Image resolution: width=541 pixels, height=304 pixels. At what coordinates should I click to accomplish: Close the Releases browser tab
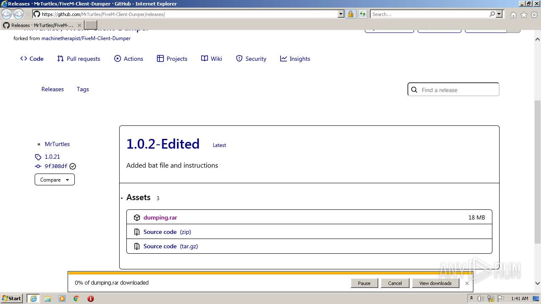click(x=79, y=25)
